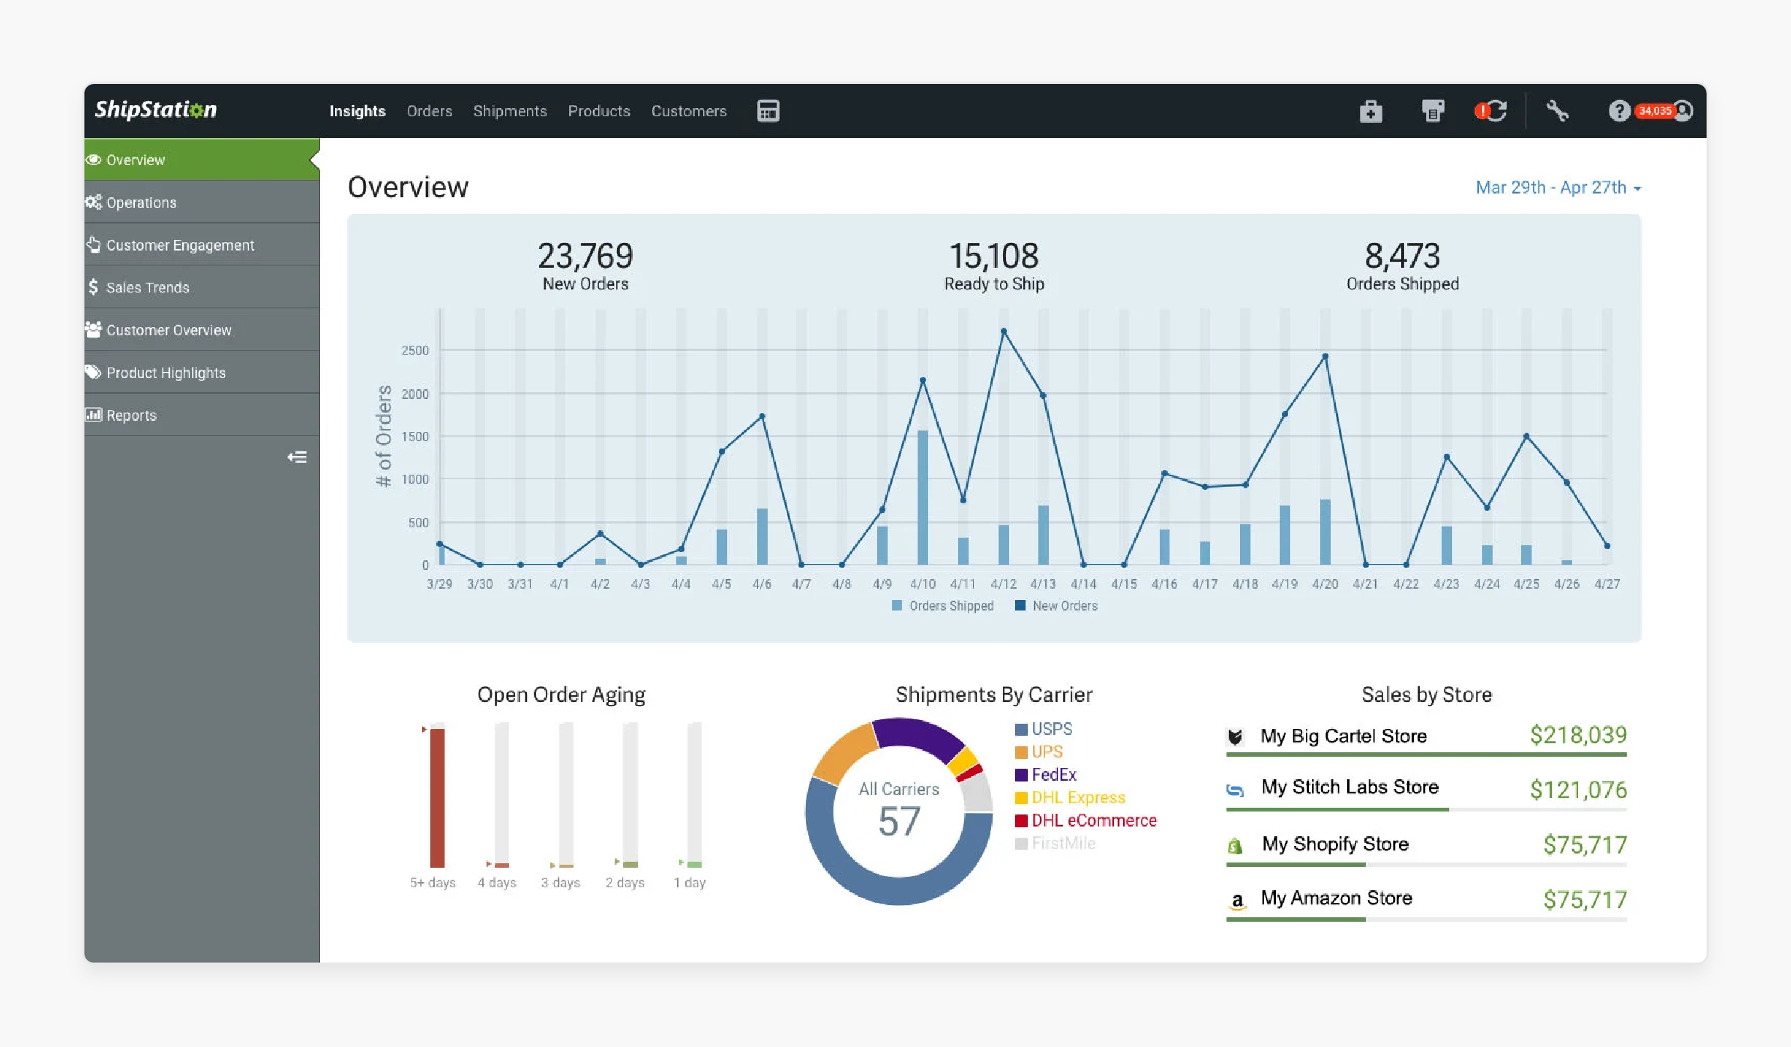Open the add new item icon
1791x1047 pixels.
coord(1370,111)
